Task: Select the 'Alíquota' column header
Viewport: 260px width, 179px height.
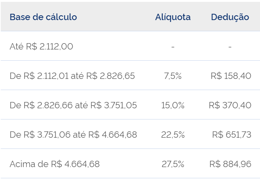Action: click(x=173, y=17)
